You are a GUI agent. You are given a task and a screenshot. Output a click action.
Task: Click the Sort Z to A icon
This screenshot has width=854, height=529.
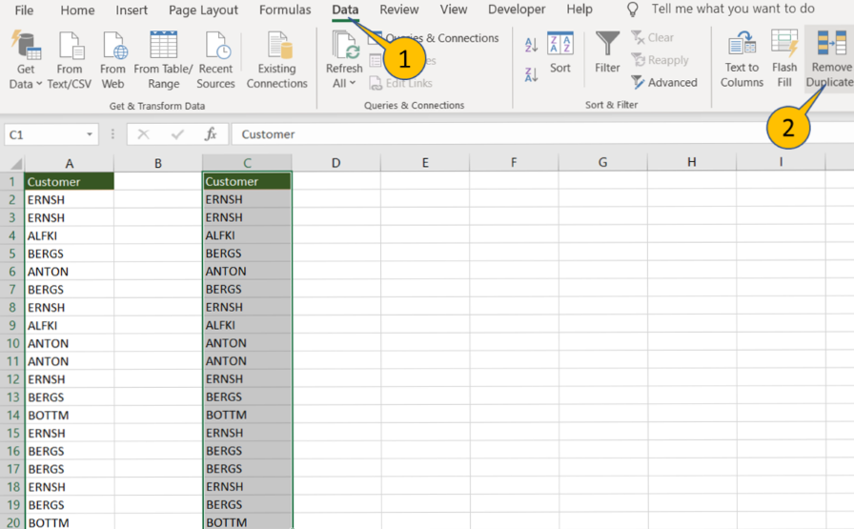coord(531,73)
